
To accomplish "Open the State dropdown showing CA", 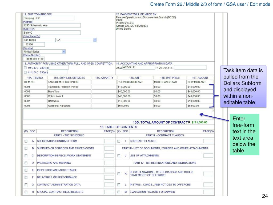I will click(76, 40).
